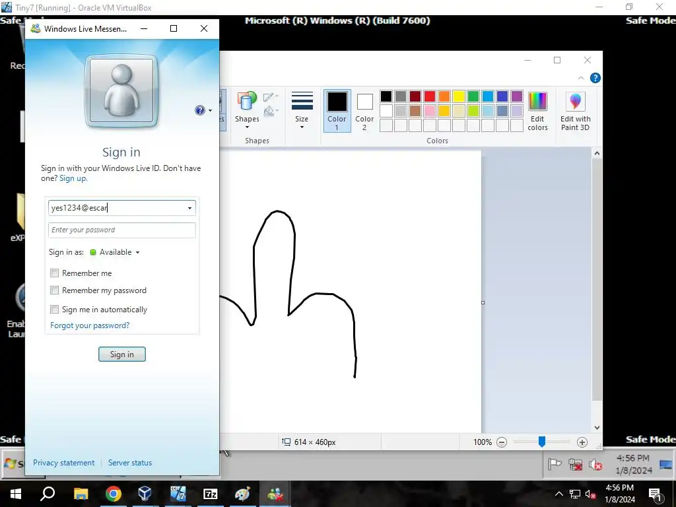Image resolution: width=676 pixels, height=507 pixels.
Task: Click the Paint zoom in plus button
Action: 582,442
